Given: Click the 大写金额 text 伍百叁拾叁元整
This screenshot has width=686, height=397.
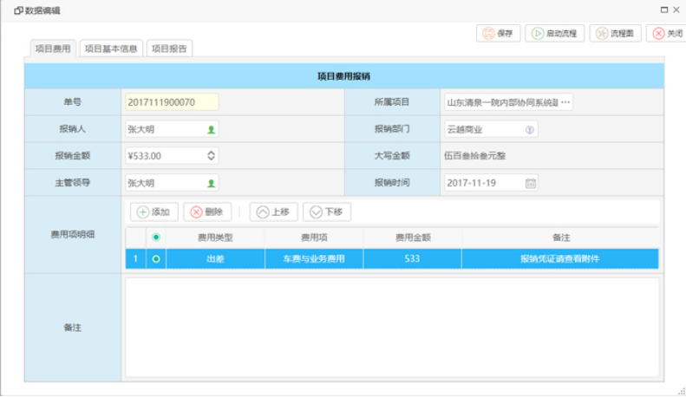Looking at the screenshot, I should point(474,156).
